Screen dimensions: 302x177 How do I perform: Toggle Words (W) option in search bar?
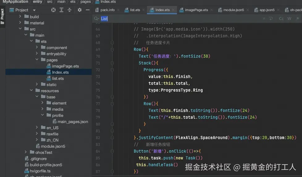(x=289, y=19)
